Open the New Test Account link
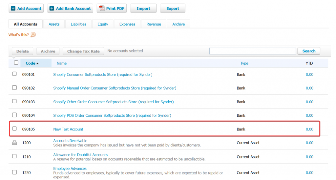 [x=68, y=130]
